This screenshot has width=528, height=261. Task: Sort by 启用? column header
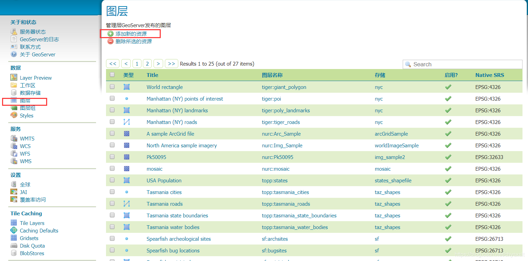pos(451,75)
